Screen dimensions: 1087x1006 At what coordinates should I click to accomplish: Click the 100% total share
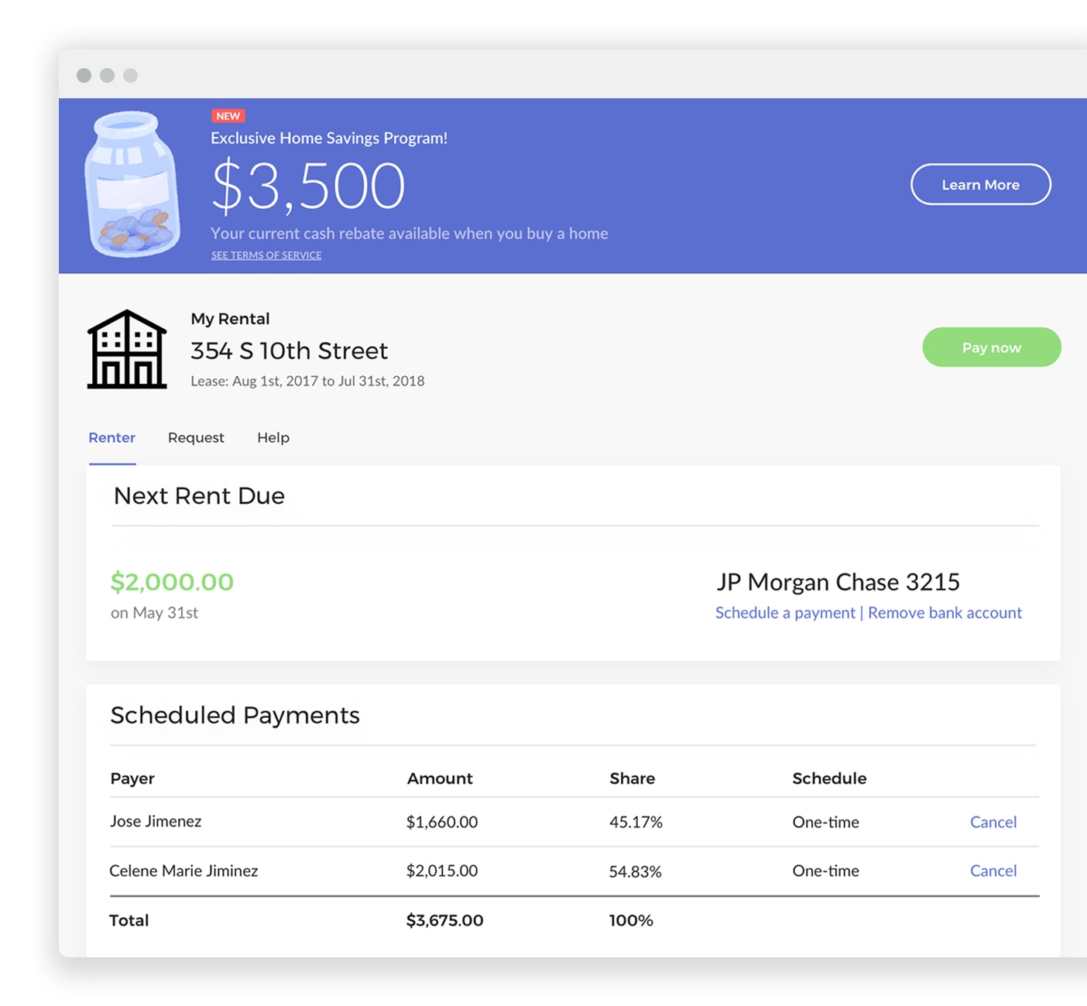tap(631, 920)
